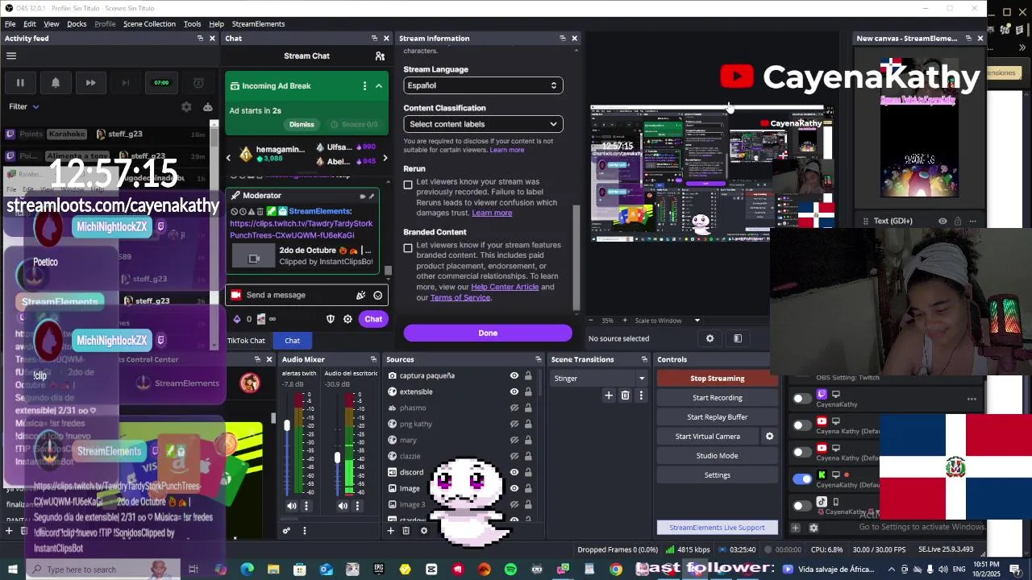Open transition properties three-dot menu

[x=641, y=395]
